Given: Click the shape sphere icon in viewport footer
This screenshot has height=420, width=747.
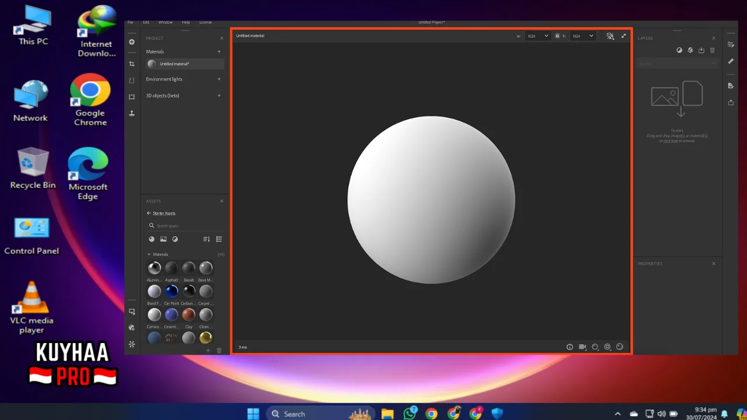Looking at the screenshot, I should click(x=620, y=347).
